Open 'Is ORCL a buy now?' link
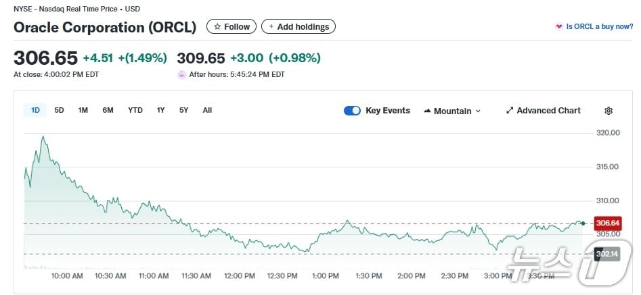 tap(599, 27)
